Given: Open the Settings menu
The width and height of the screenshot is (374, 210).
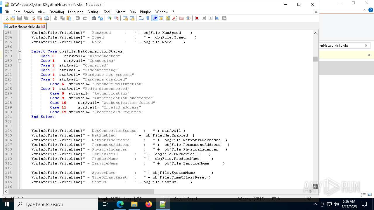Looking at the screenshot, I should (x=93, y=12).
